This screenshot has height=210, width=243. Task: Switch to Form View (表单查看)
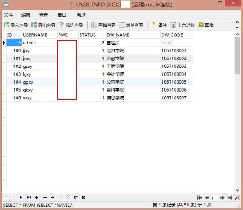(131, 25)
